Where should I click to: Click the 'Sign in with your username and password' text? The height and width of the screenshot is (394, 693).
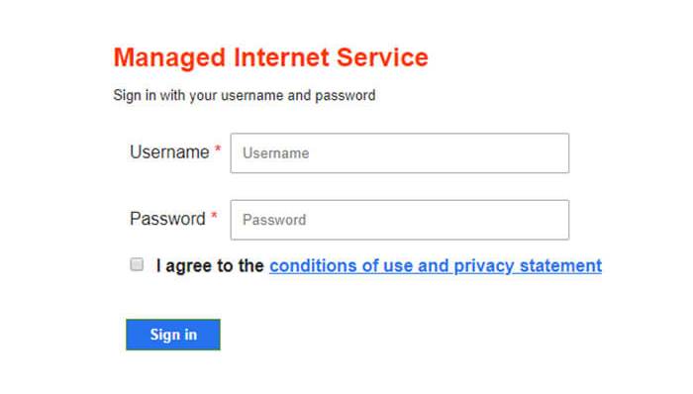pos(245,95)
